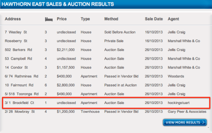Click the Type column header

pyautogui.click(x=85, y=19)
